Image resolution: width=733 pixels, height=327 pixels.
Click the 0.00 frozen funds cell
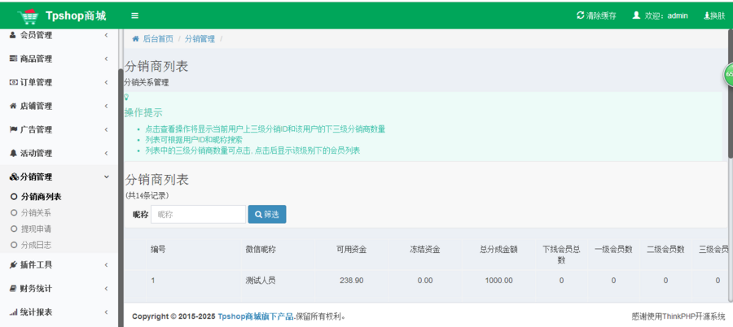coord(425,281)
